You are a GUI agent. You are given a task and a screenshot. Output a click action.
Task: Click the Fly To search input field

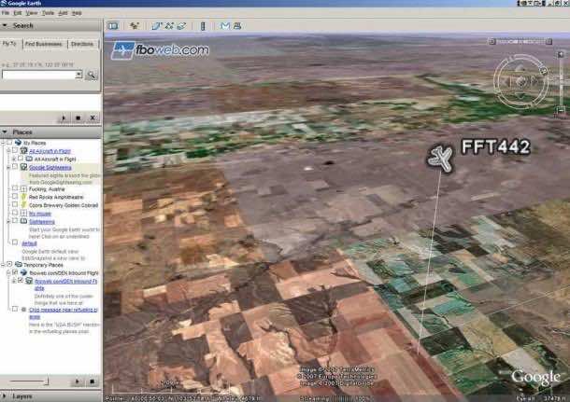pos(37,75)
